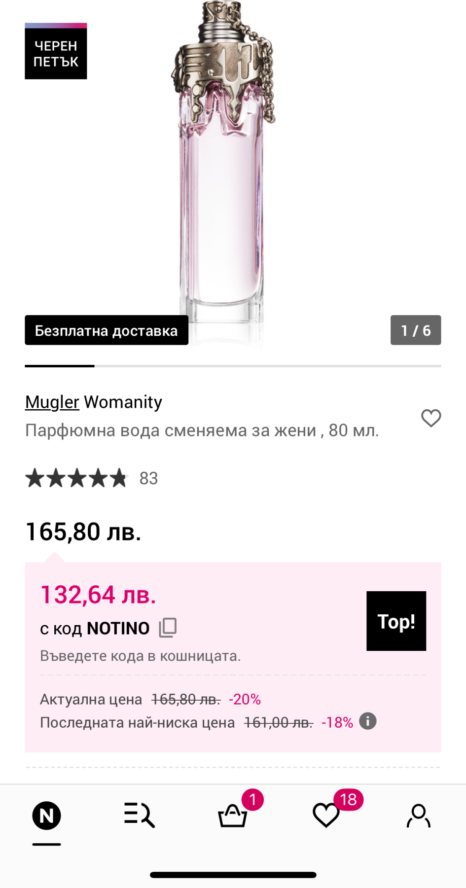Tap the five-star rating
This screenshot has height=888, width=466.
coord(76,478)
